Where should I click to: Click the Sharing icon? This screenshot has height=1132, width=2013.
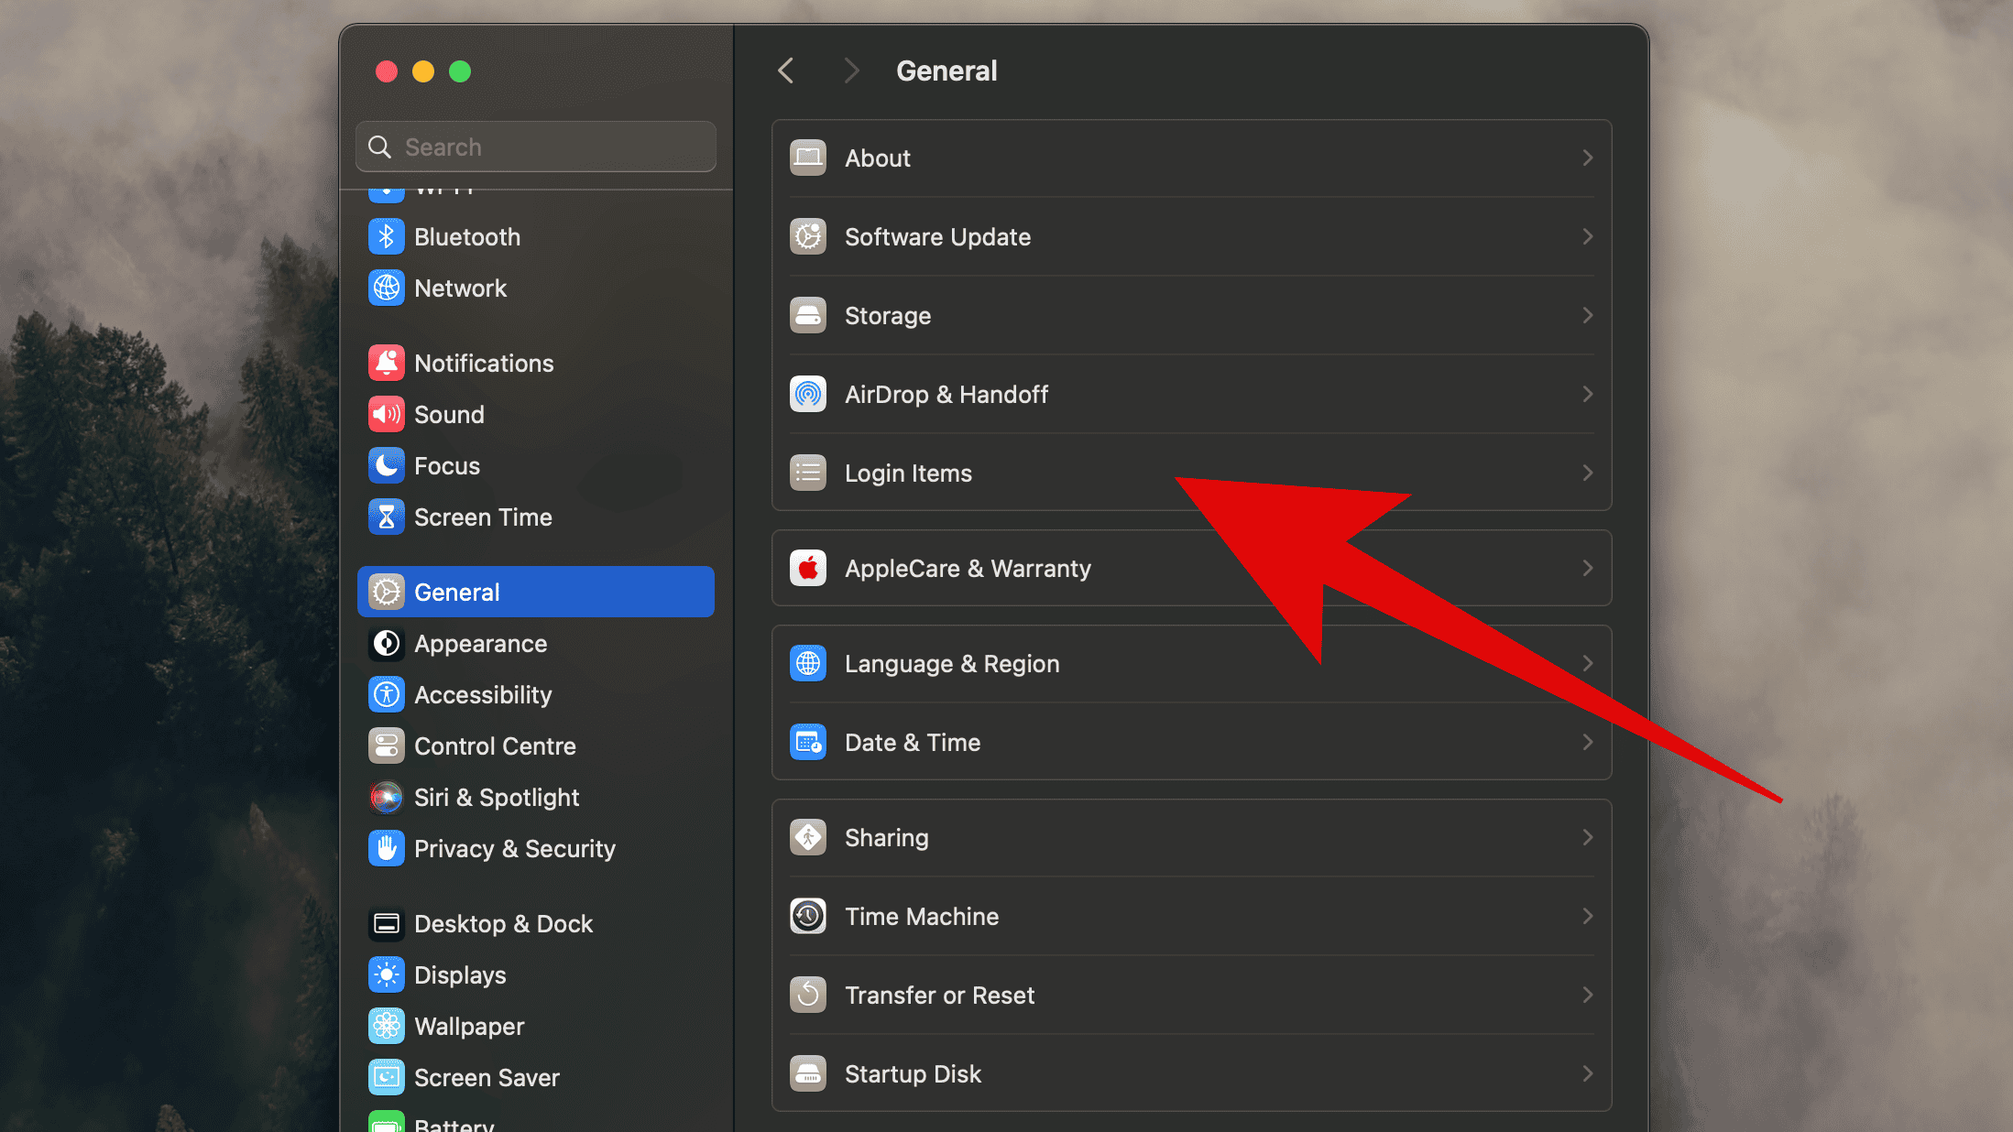click(x=807, y=838)
